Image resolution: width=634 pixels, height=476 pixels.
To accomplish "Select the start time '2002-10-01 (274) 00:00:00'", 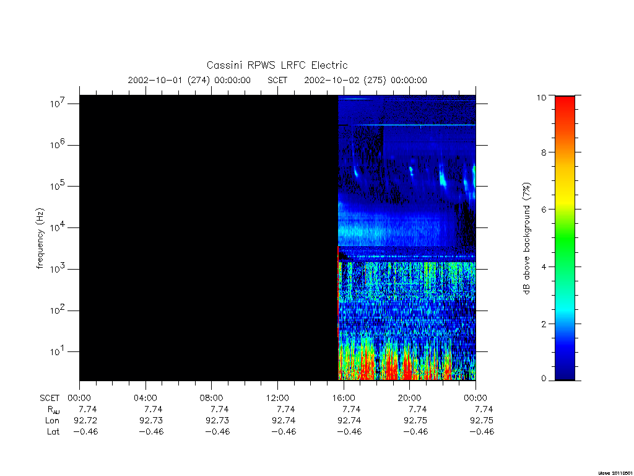I will click(x=189, y=80).
